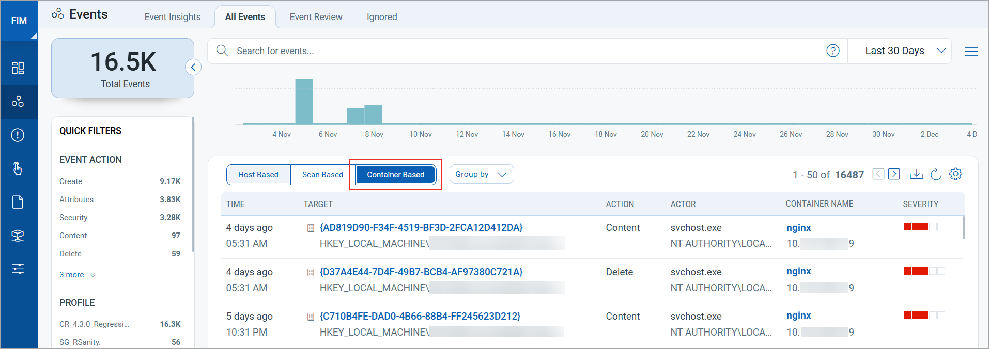The height and width of the screenshot is (349, 989).
Task: Click the hand pointer icon in sidebar
Action: click(18, 169)
